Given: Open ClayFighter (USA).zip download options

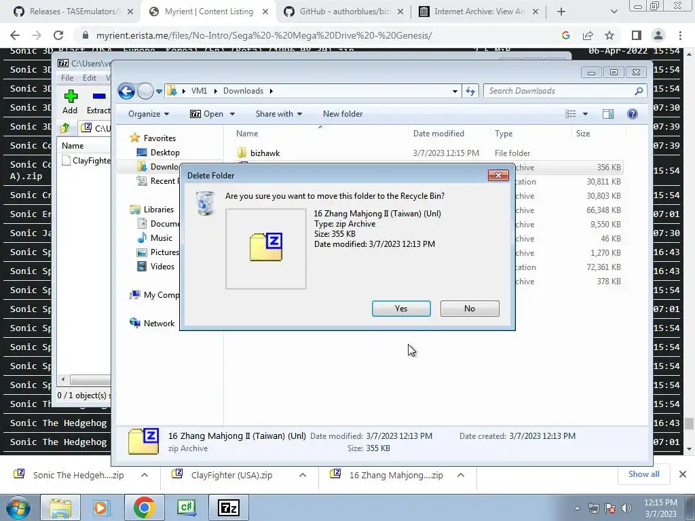Looking at the screenshot, I should (x=303, y=475).
